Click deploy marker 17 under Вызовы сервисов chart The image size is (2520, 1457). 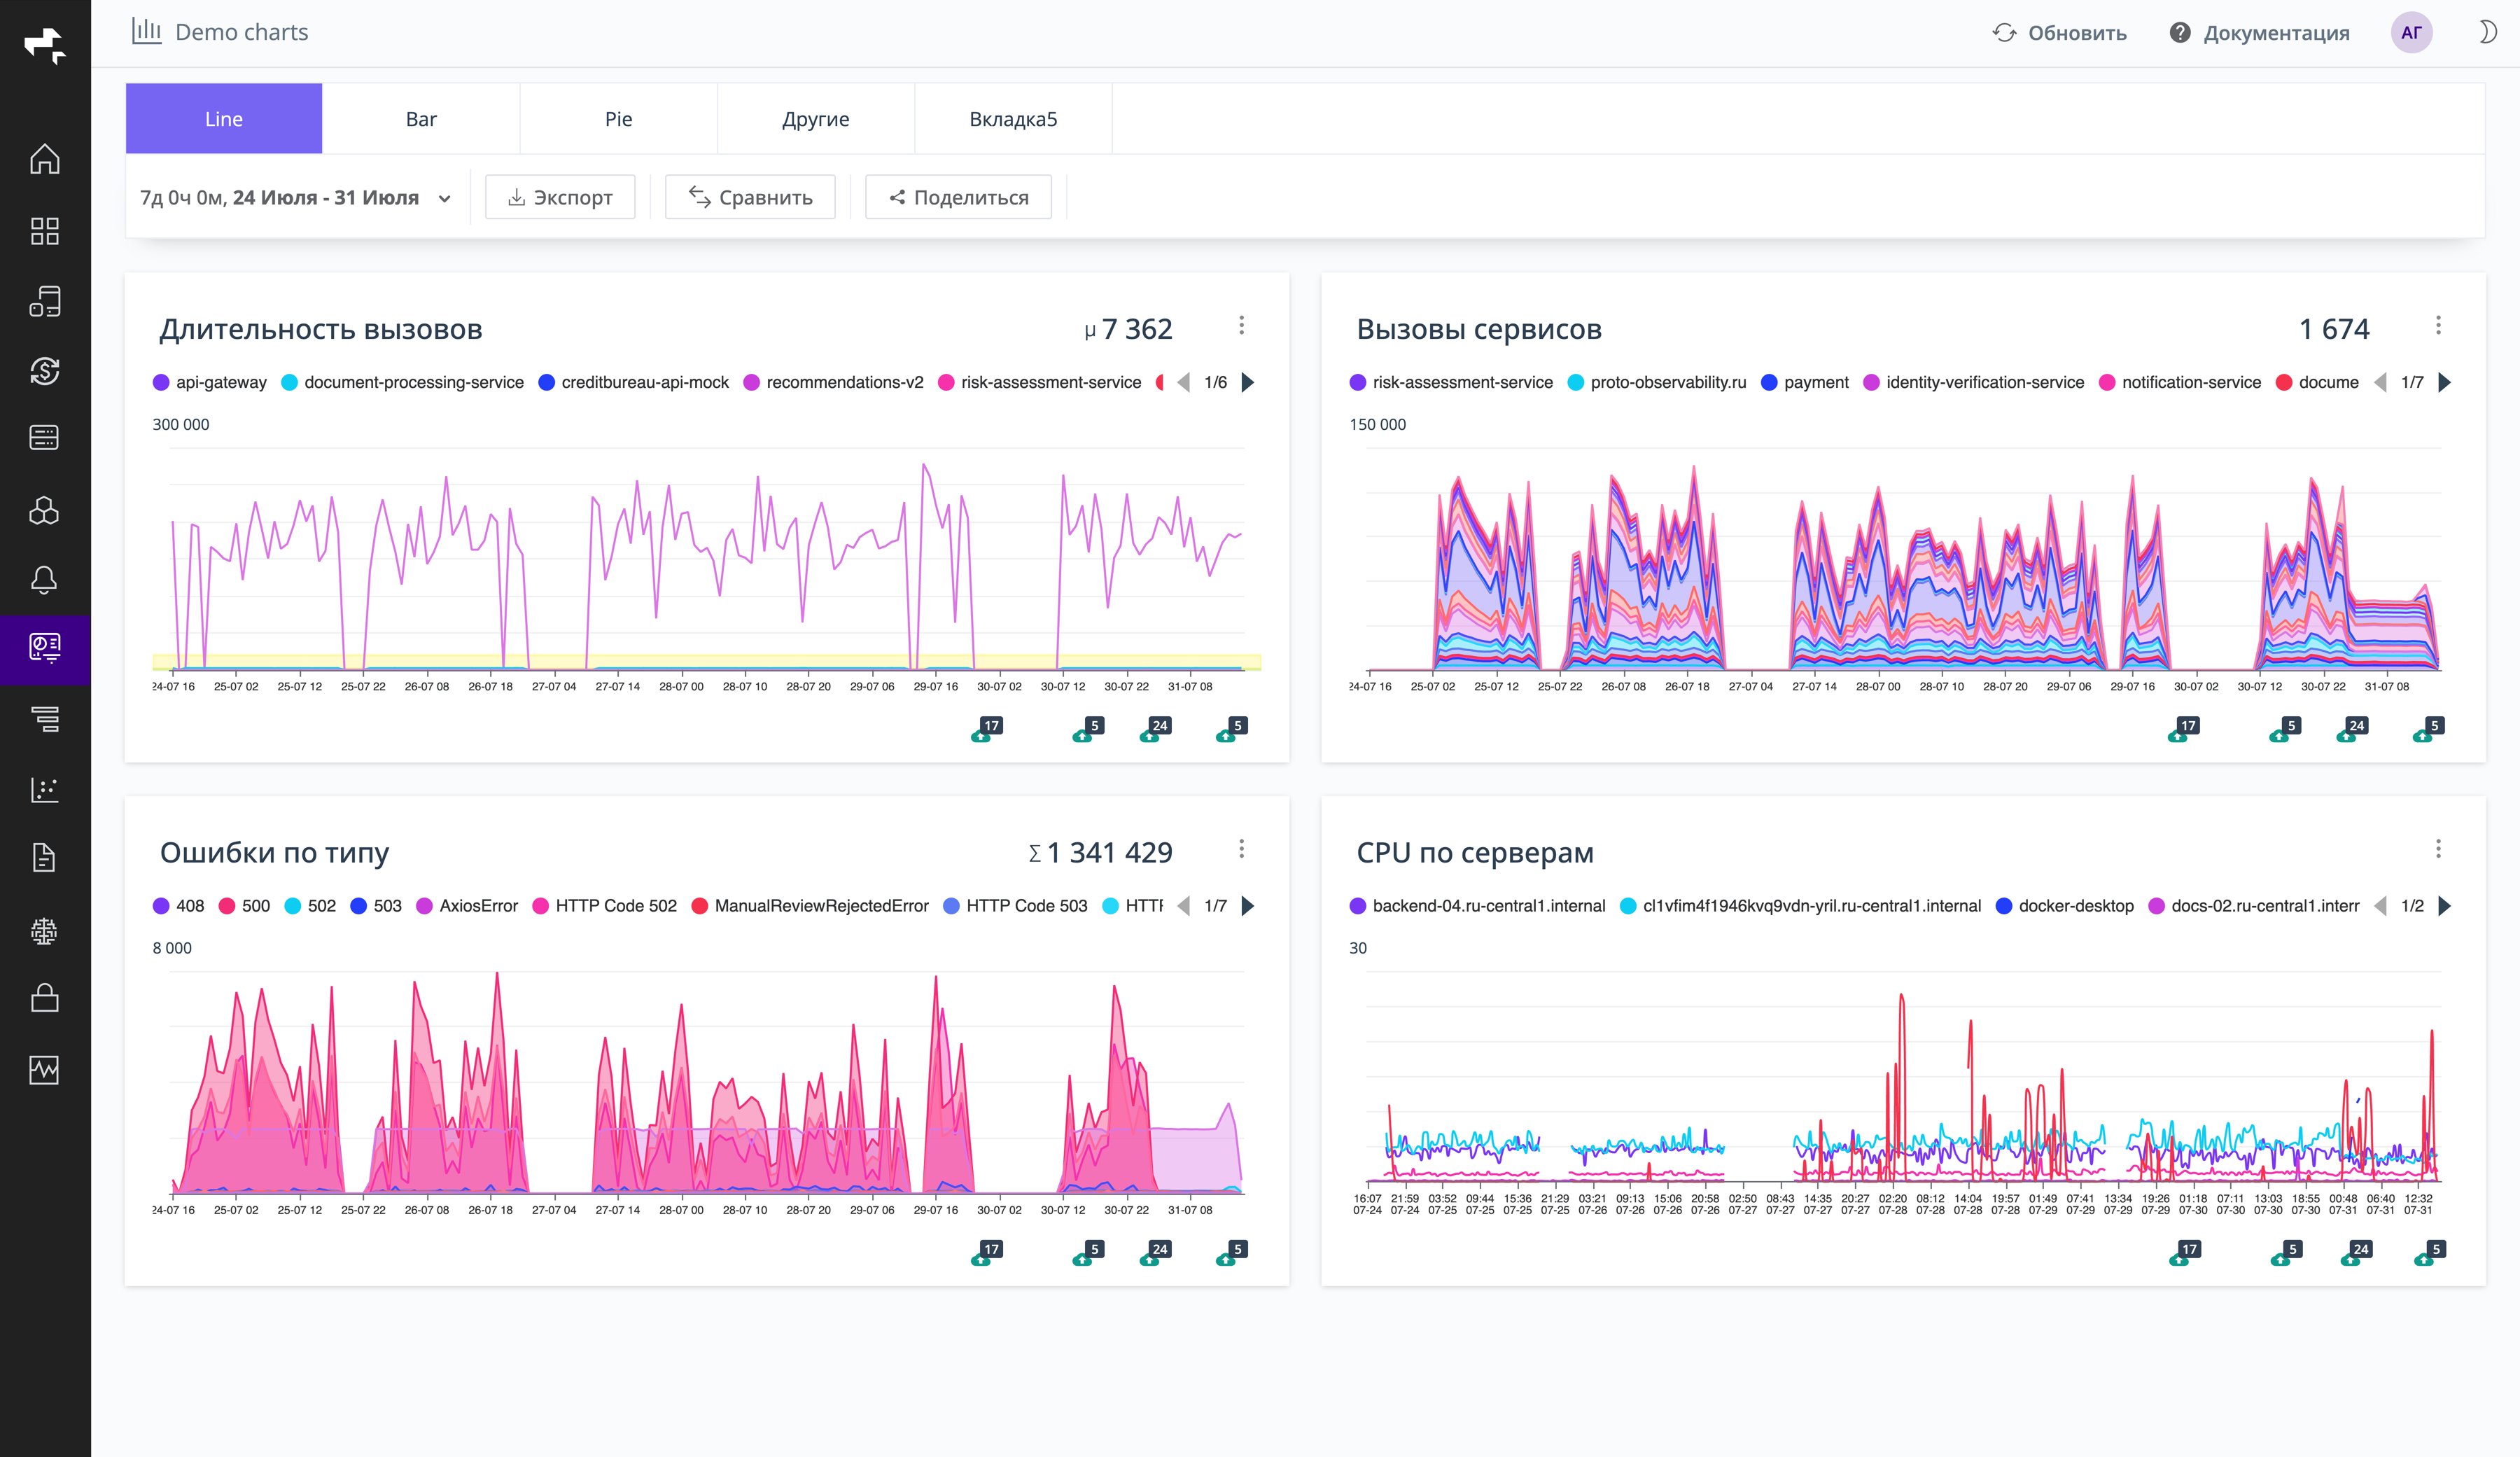click(x=2184, y=730)
